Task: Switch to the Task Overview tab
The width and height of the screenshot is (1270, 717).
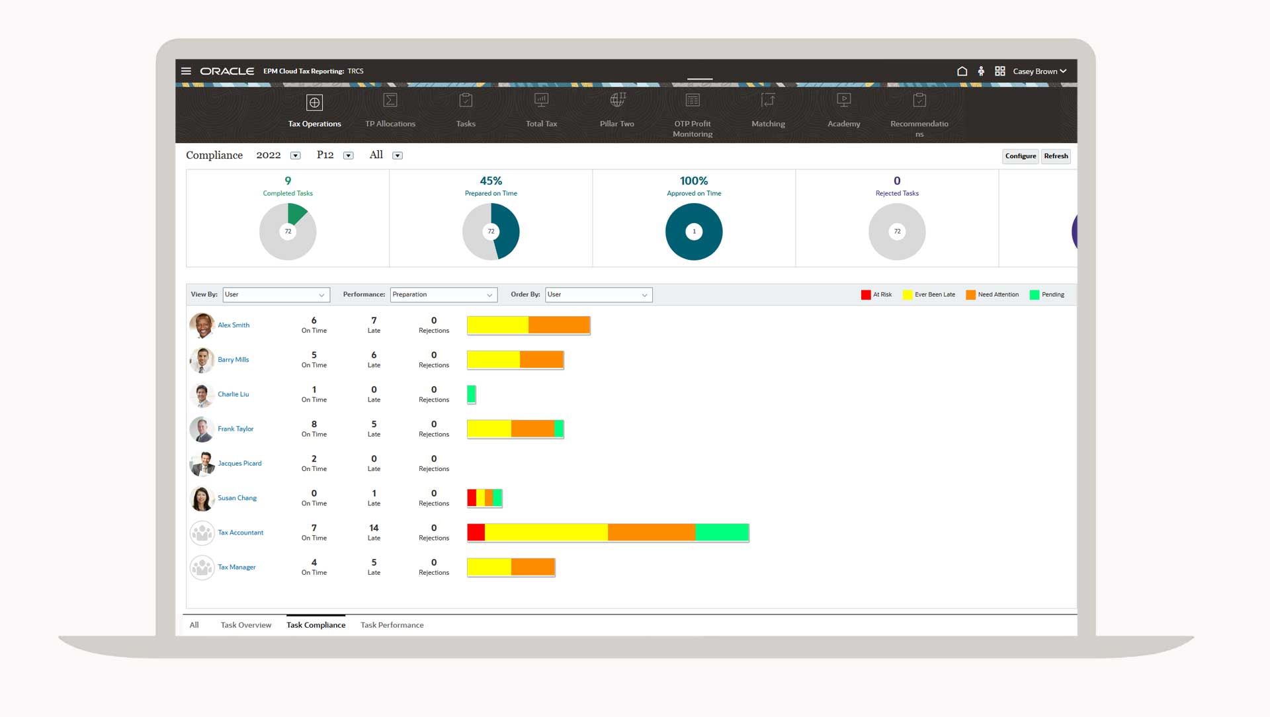Action: click(x=245, y=625)
